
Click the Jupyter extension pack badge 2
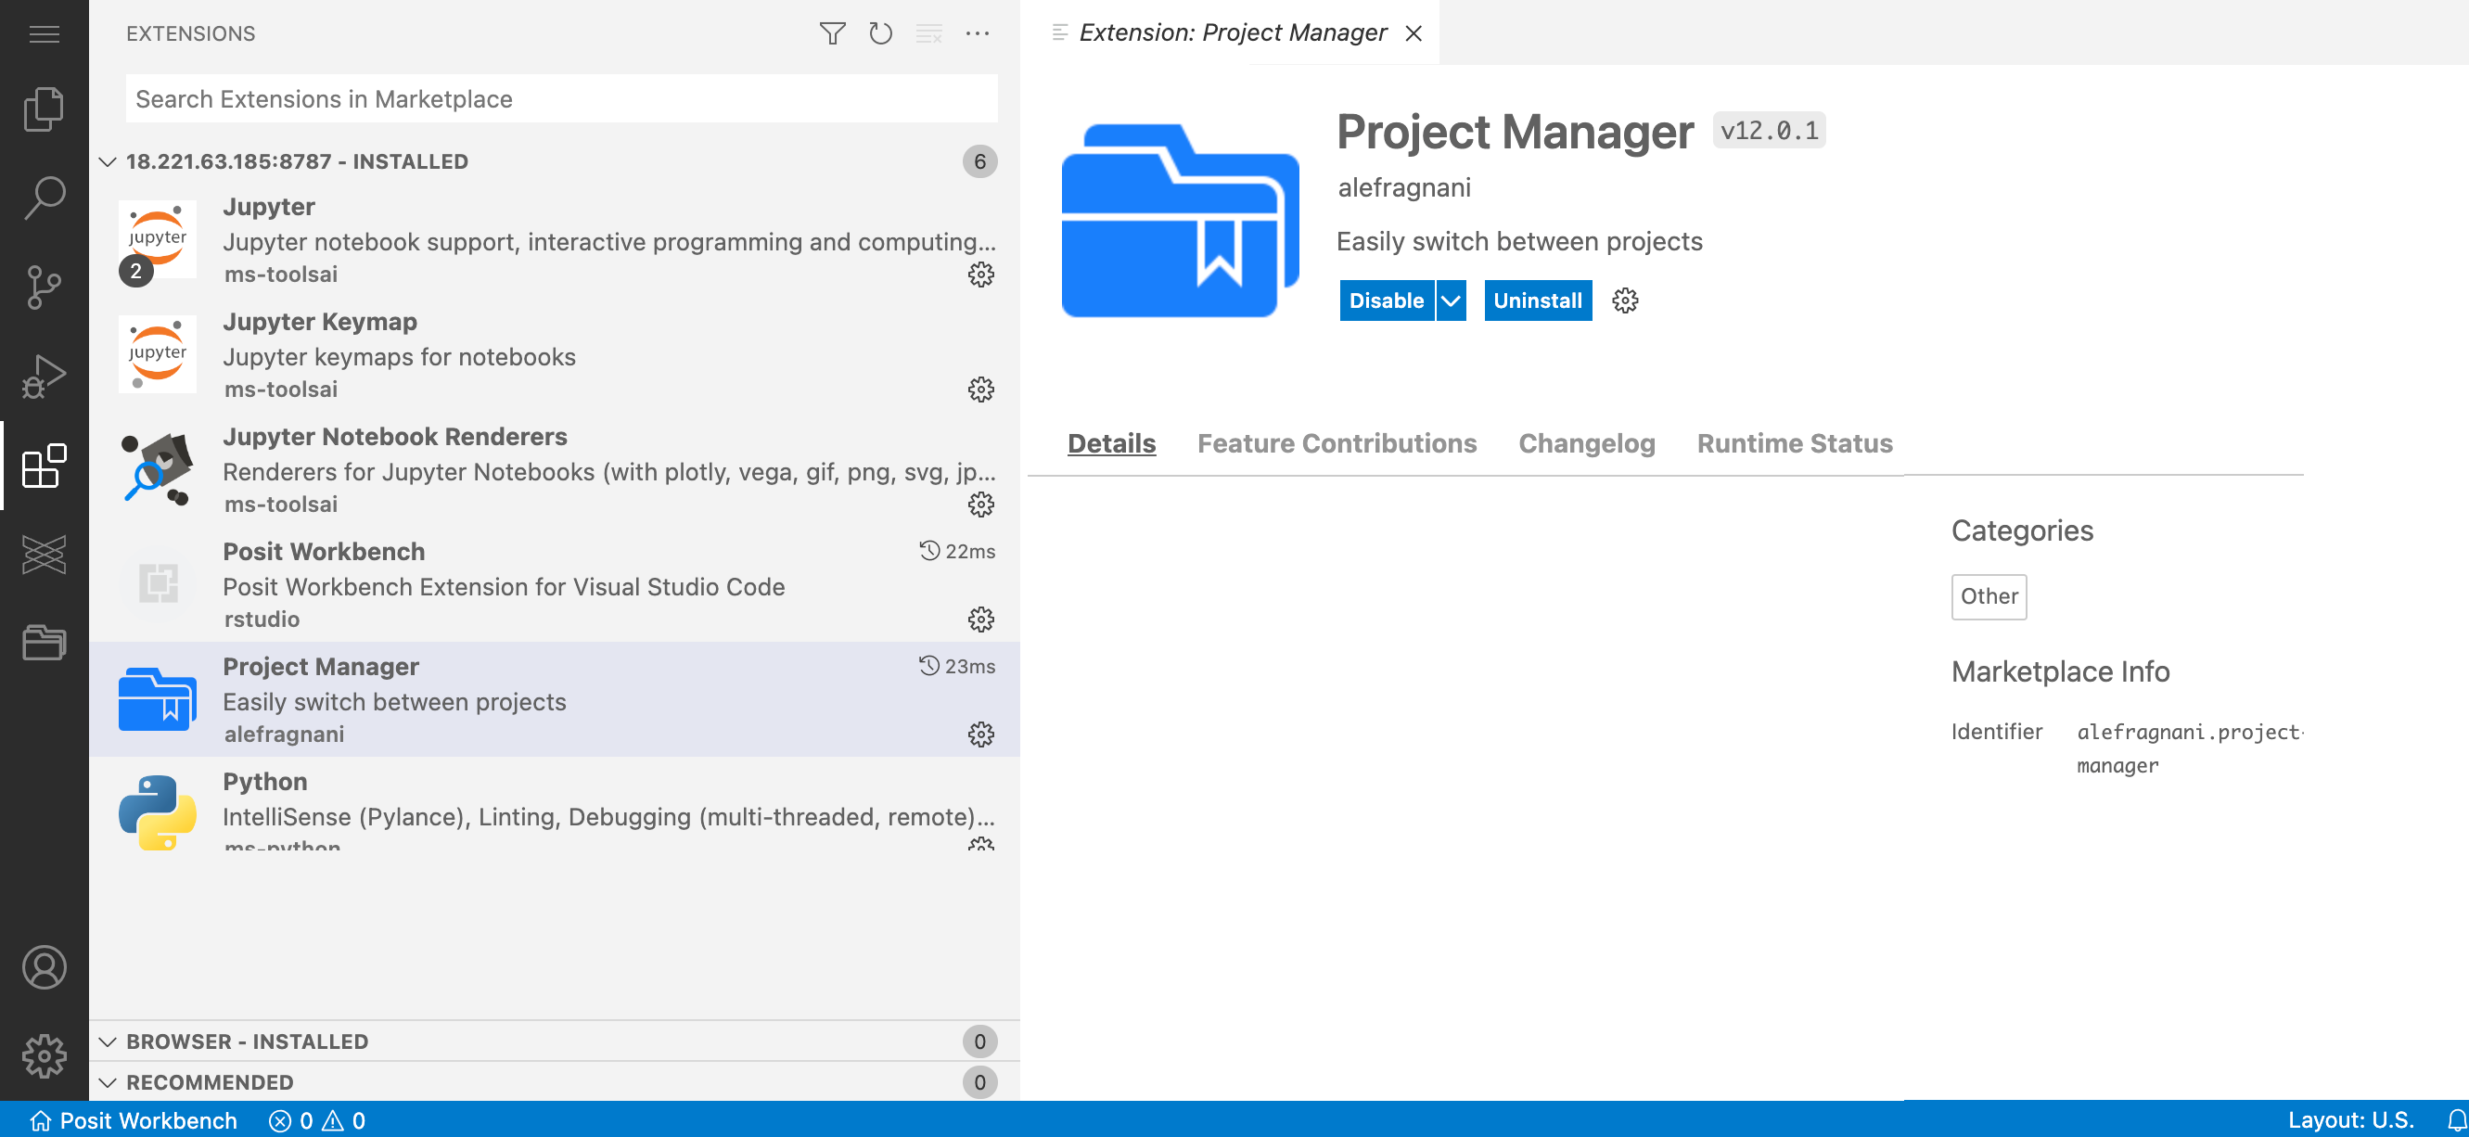136,271
